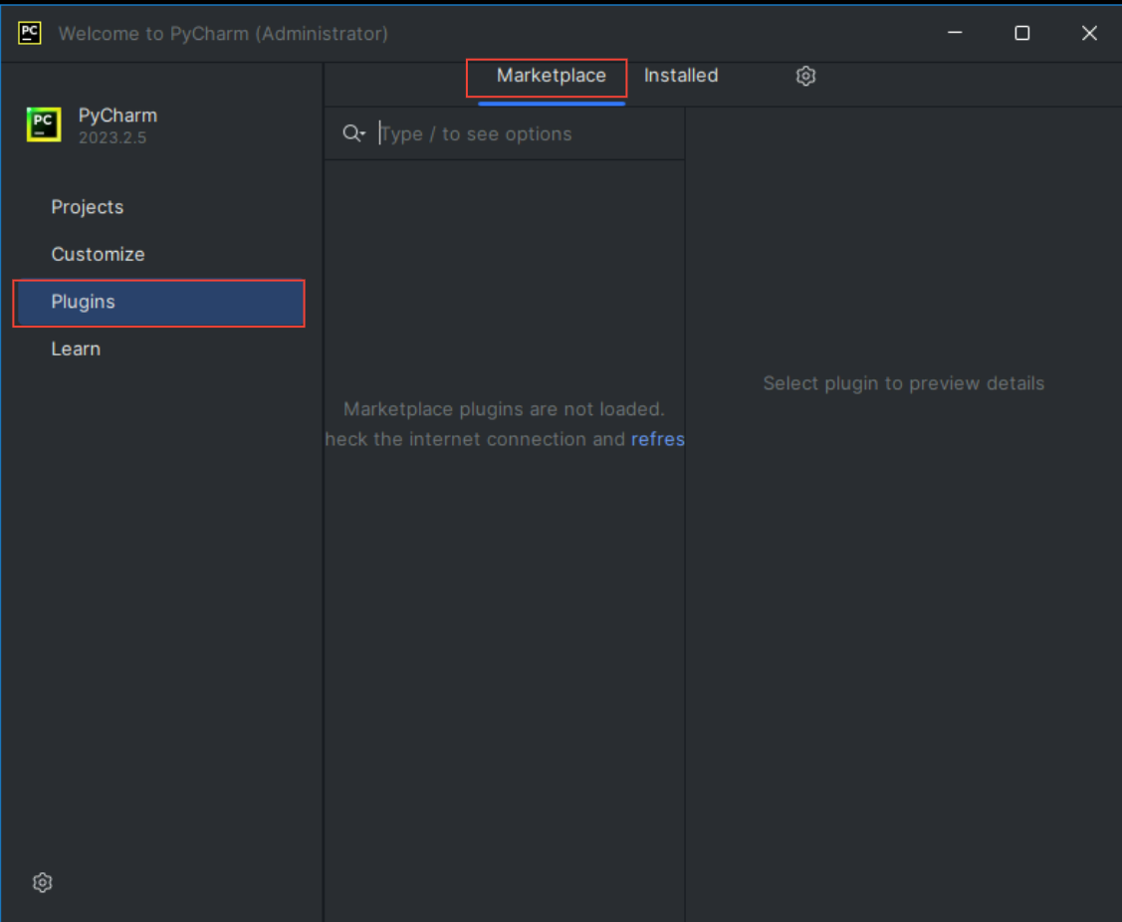Maximize the Welcome to PyCharm window

click(1021, 33)
